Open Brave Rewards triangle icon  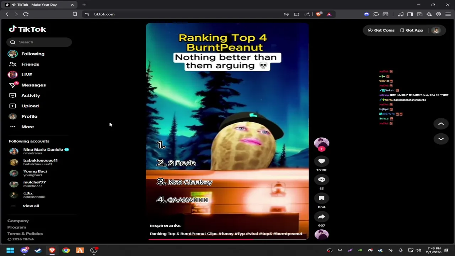[x=329, y=14]
